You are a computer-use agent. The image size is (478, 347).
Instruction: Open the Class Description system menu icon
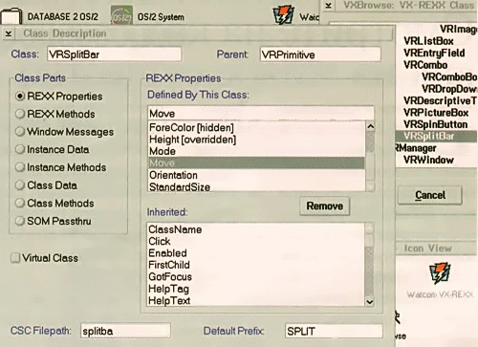[x=9, y=33]
